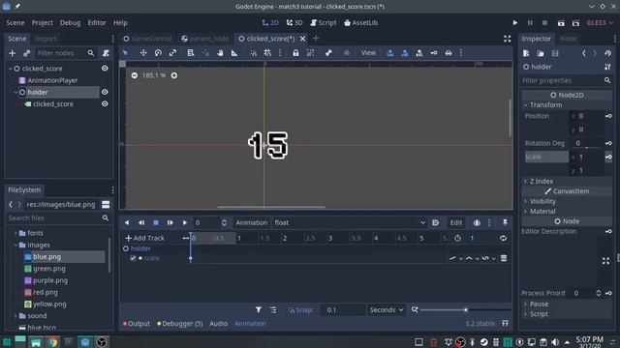The width and height of the screenshot is (620, 348).
Task: Lock the selected node with lock icon
Action: tap(295, 53)
